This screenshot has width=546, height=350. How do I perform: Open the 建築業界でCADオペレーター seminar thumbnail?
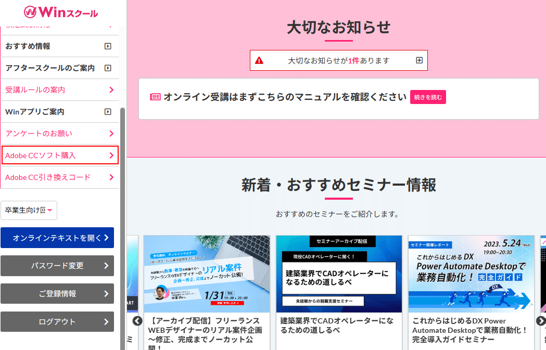coord(339,273)
